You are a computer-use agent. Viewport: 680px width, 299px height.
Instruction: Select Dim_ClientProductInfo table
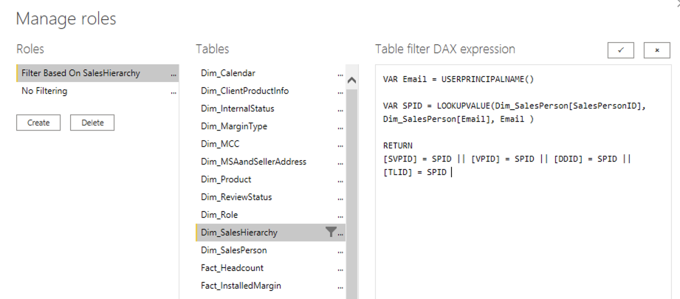[x=271, y=91]
